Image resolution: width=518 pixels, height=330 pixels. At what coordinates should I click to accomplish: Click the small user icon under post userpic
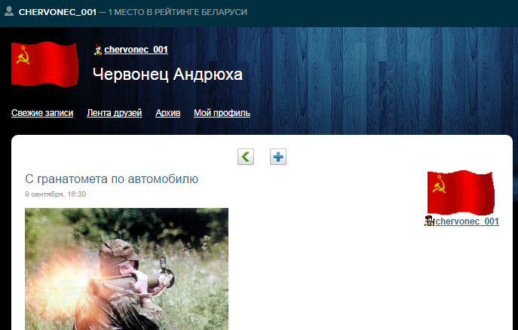point(429,221)
